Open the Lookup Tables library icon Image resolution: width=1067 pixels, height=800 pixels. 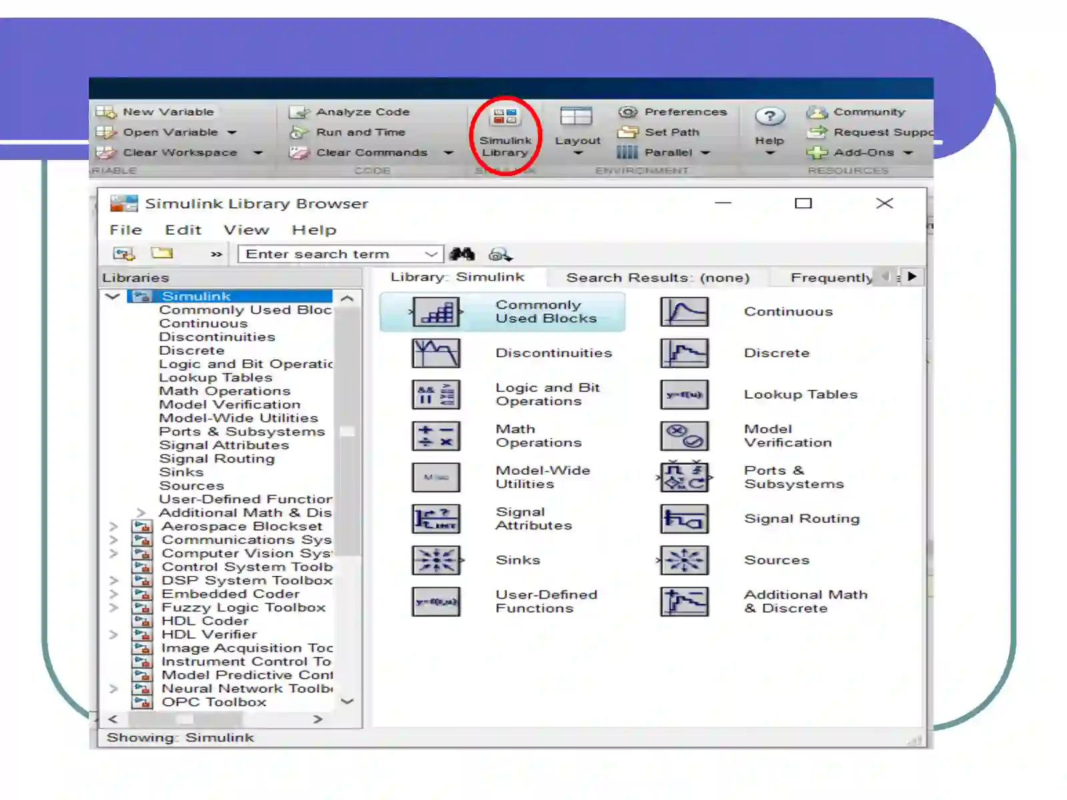[684, 395]
